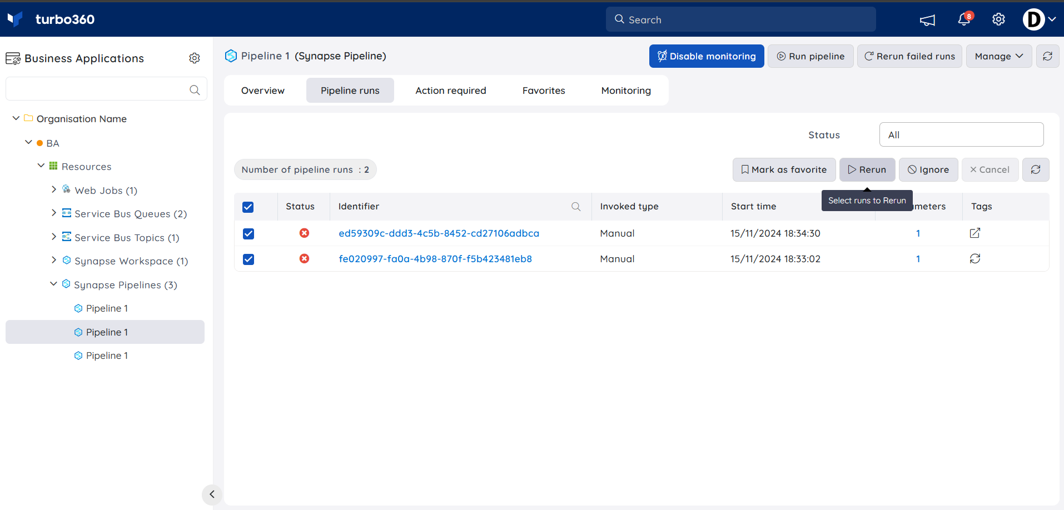1064x510 pixels.
Task: View parameters count for fe020997 run
Action: pyautogui.click(x=918, y=259)
